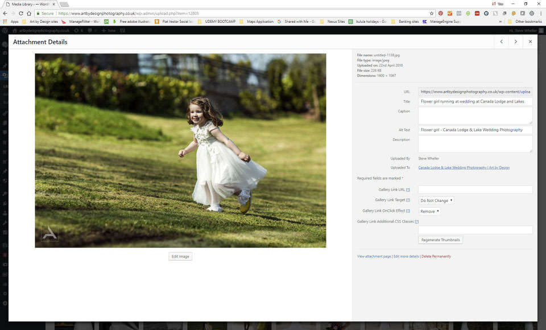Open help for Gallery Link OnClick Effect
546x330 pixels.
408,211
